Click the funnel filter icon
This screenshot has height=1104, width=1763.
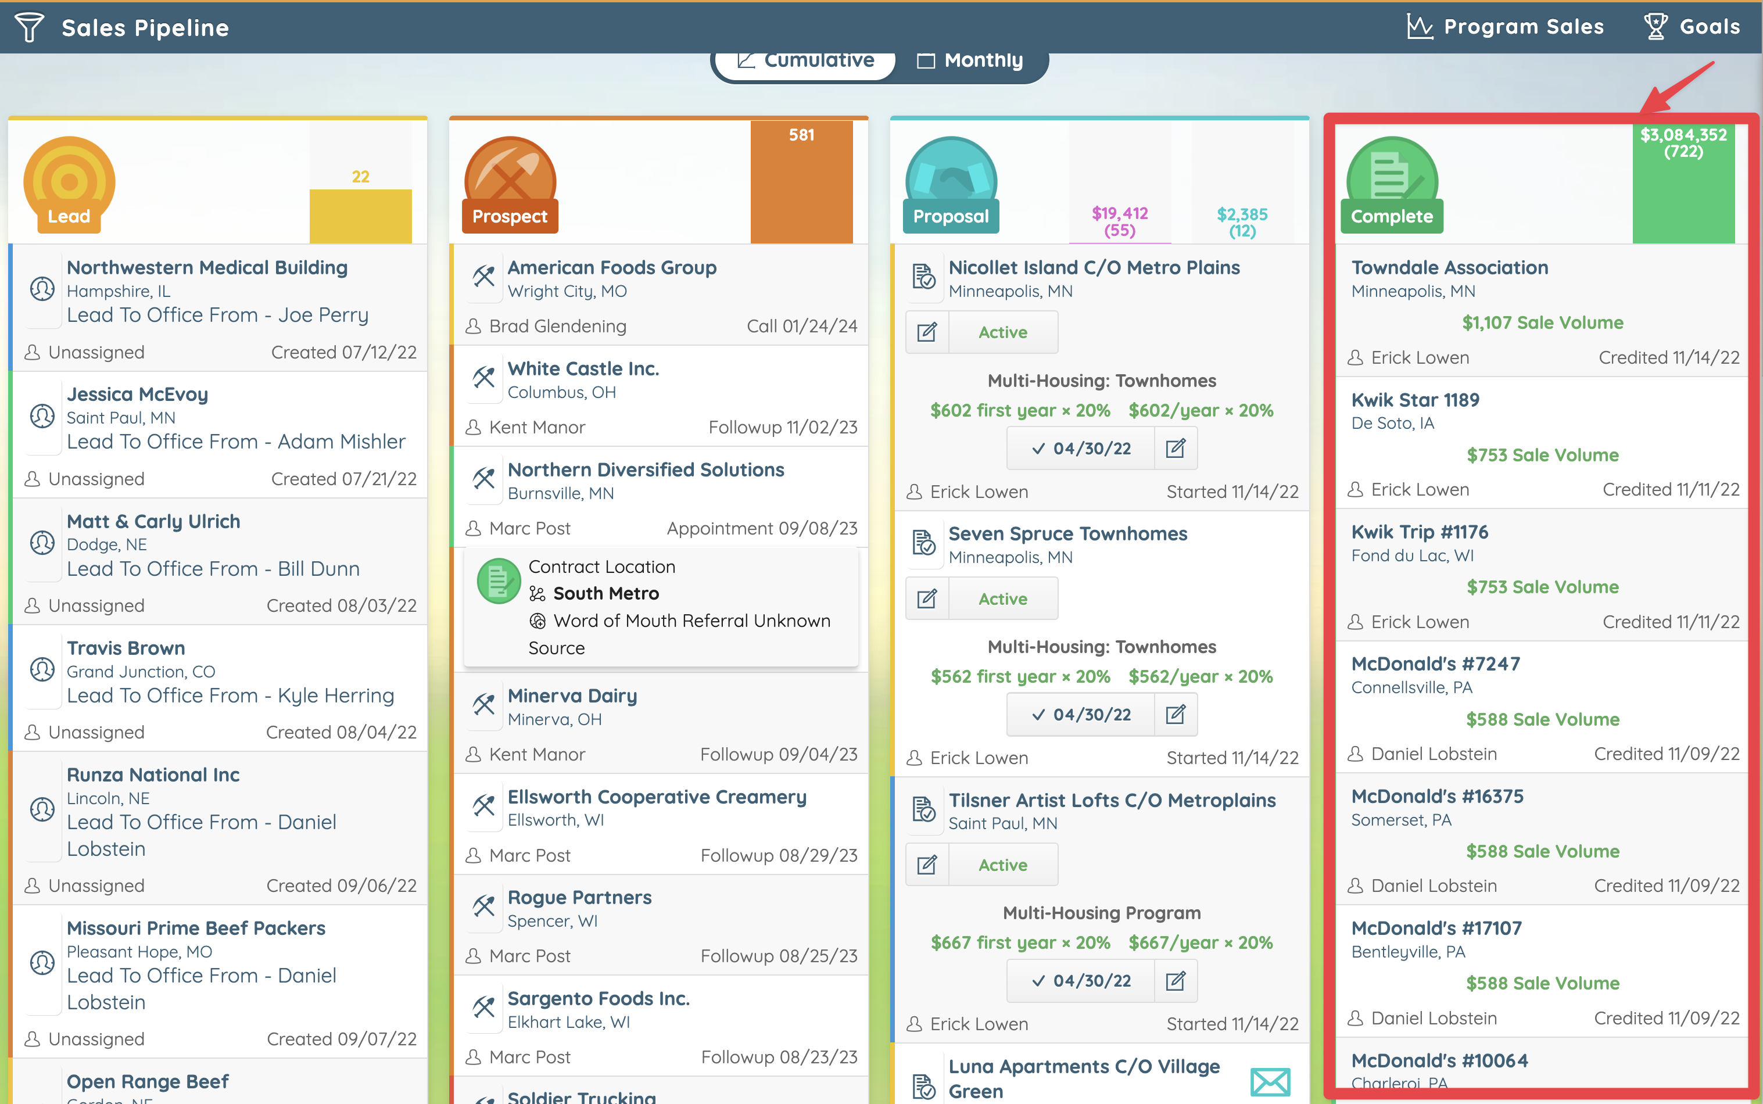[29, 28]
